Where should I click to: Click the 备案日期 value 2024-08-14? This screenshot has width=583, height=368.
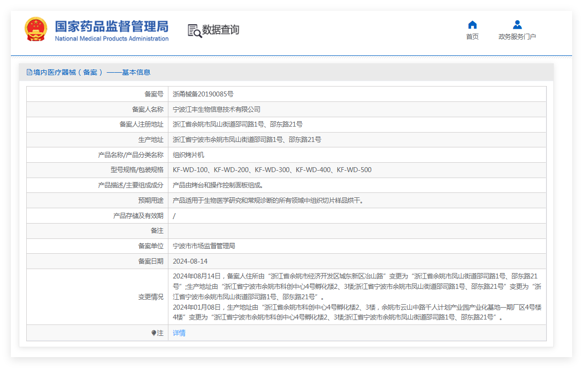tap(190, 262)
